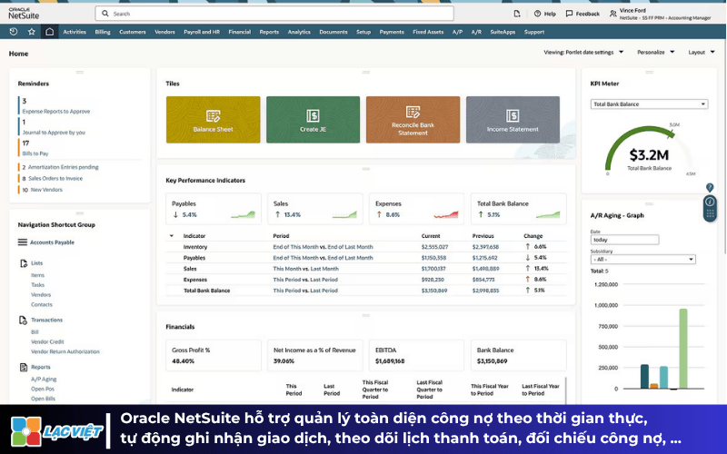Image resolution: width=727 pixels, height=454 pixels.
Task: Open Bills to Pay reminder
Action: coord(35,153)
